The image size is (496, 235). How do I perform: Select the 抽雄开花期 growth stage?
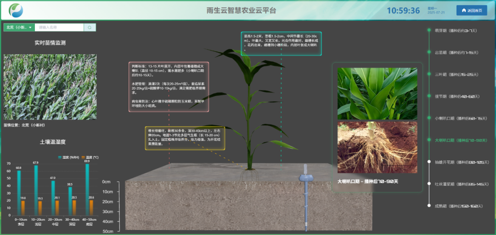click(x=462, y=162)
